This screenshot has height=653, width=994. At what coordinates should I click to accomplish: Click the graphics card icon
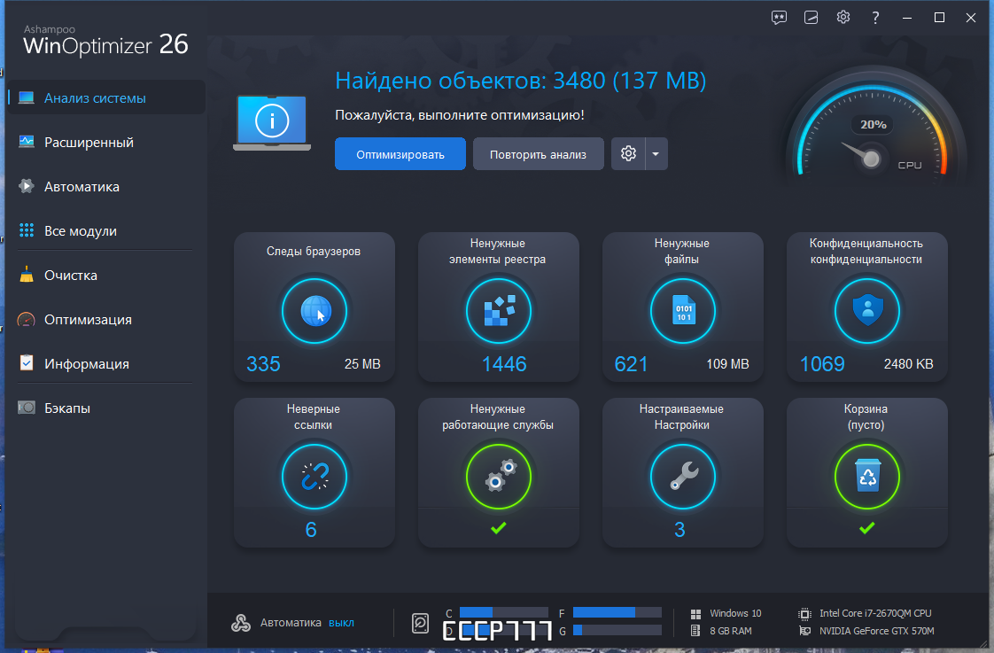click(804, 631)
